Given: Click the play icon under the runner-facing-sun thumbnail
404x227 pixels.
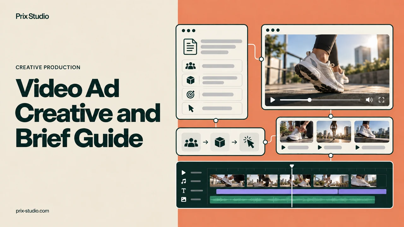Looking at the screenshot, I should click(x=320, y=147).
